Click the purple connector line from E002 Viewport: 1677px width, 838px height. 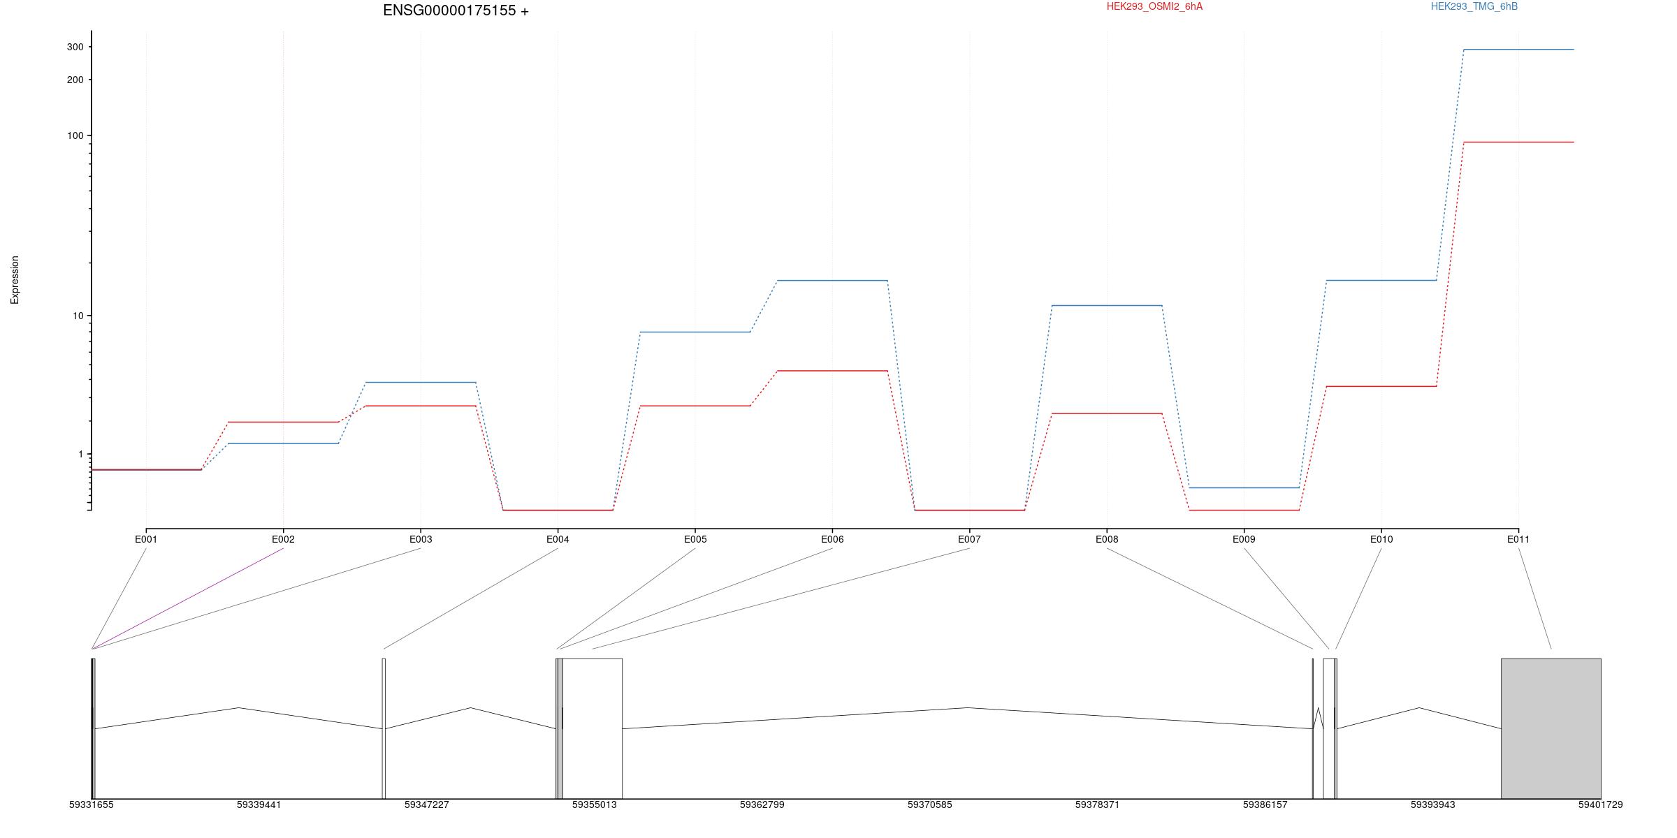(x=187, y=598)
